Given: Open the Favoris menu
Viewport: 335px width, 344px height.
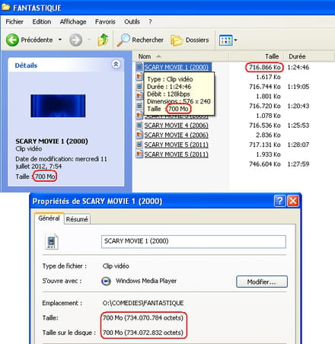Looking at the screenshot, I should pyautogui.click(x=105, y=22).
